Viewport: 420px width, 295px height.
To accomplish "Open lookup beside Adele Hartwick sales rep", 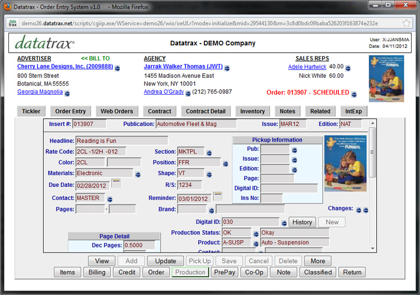I will pos(348,68).
